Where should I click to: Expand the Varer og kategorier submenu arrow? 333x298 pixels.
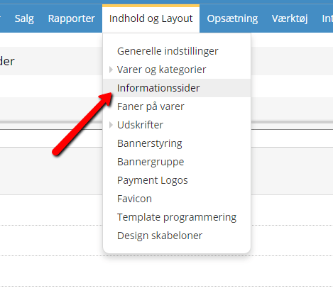pos(111,70)
